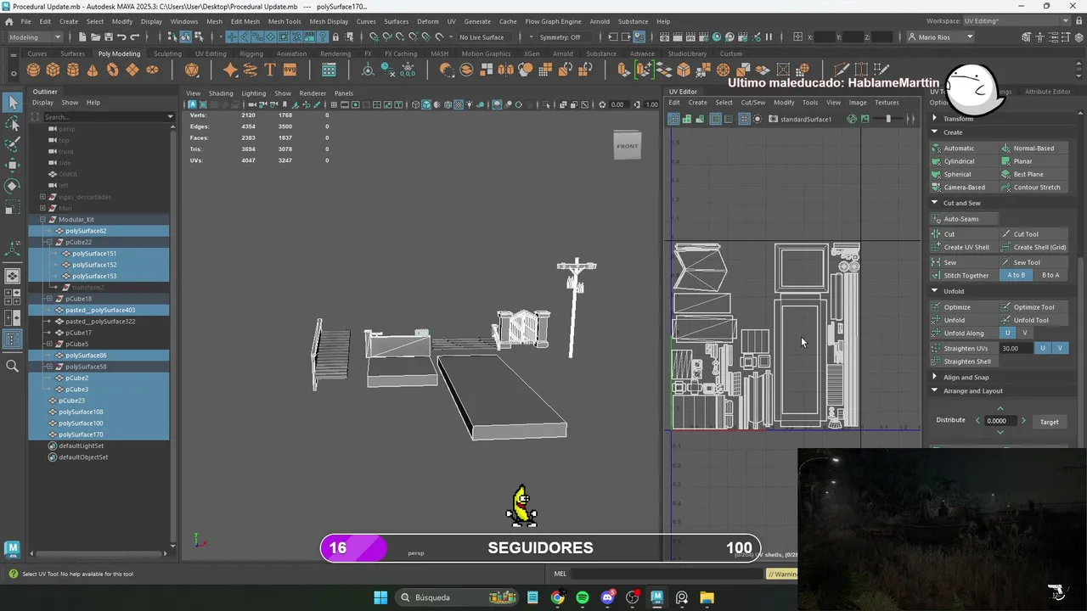Adjust the UV Editor dim image slider
The height and width of the screenshot is (611, 1087).
pyautogui.click(x=888, y=119)
